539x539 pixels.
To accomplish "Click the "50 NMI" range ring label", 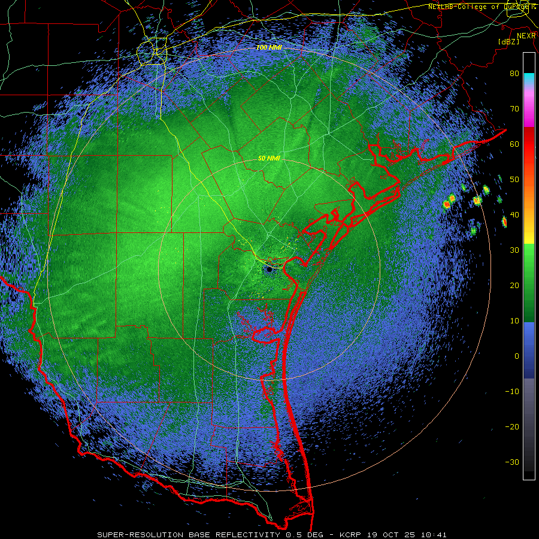I will (x=269, y=159).
